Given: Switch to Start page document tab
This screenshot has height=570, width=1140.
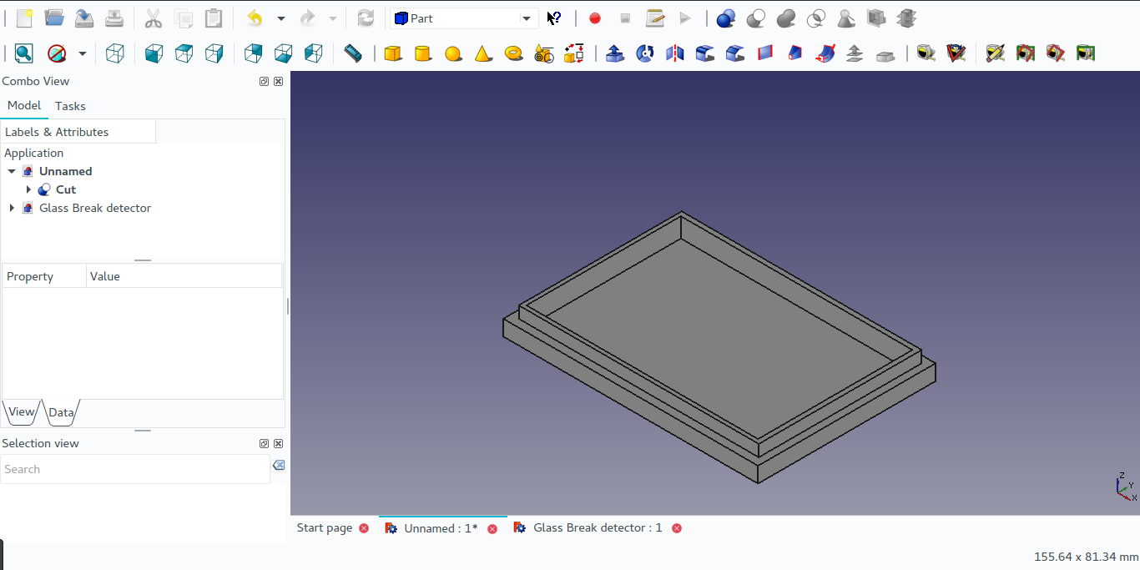Looking at the screenshot, I should [325, 527].
